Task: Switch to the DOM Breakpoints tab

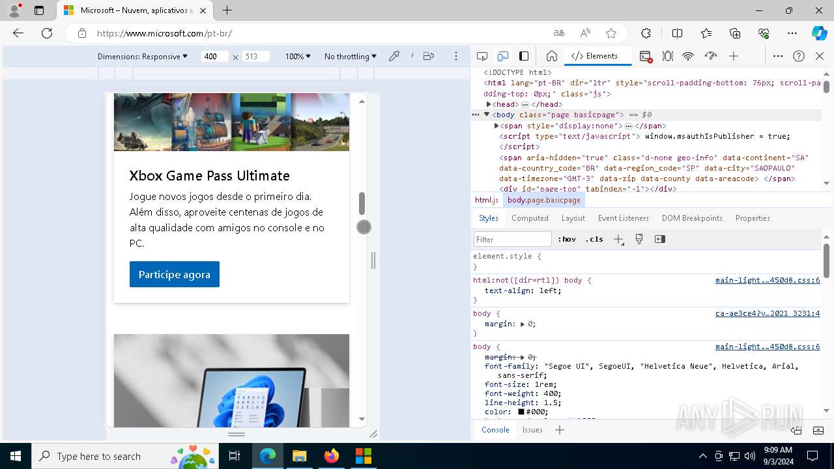Action: [x=692, y=218]
